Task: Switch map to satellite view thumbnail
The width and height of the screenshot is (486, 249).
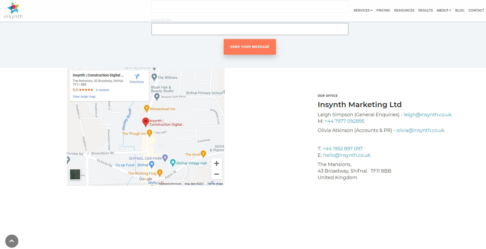Action: [x=75, y=174]
